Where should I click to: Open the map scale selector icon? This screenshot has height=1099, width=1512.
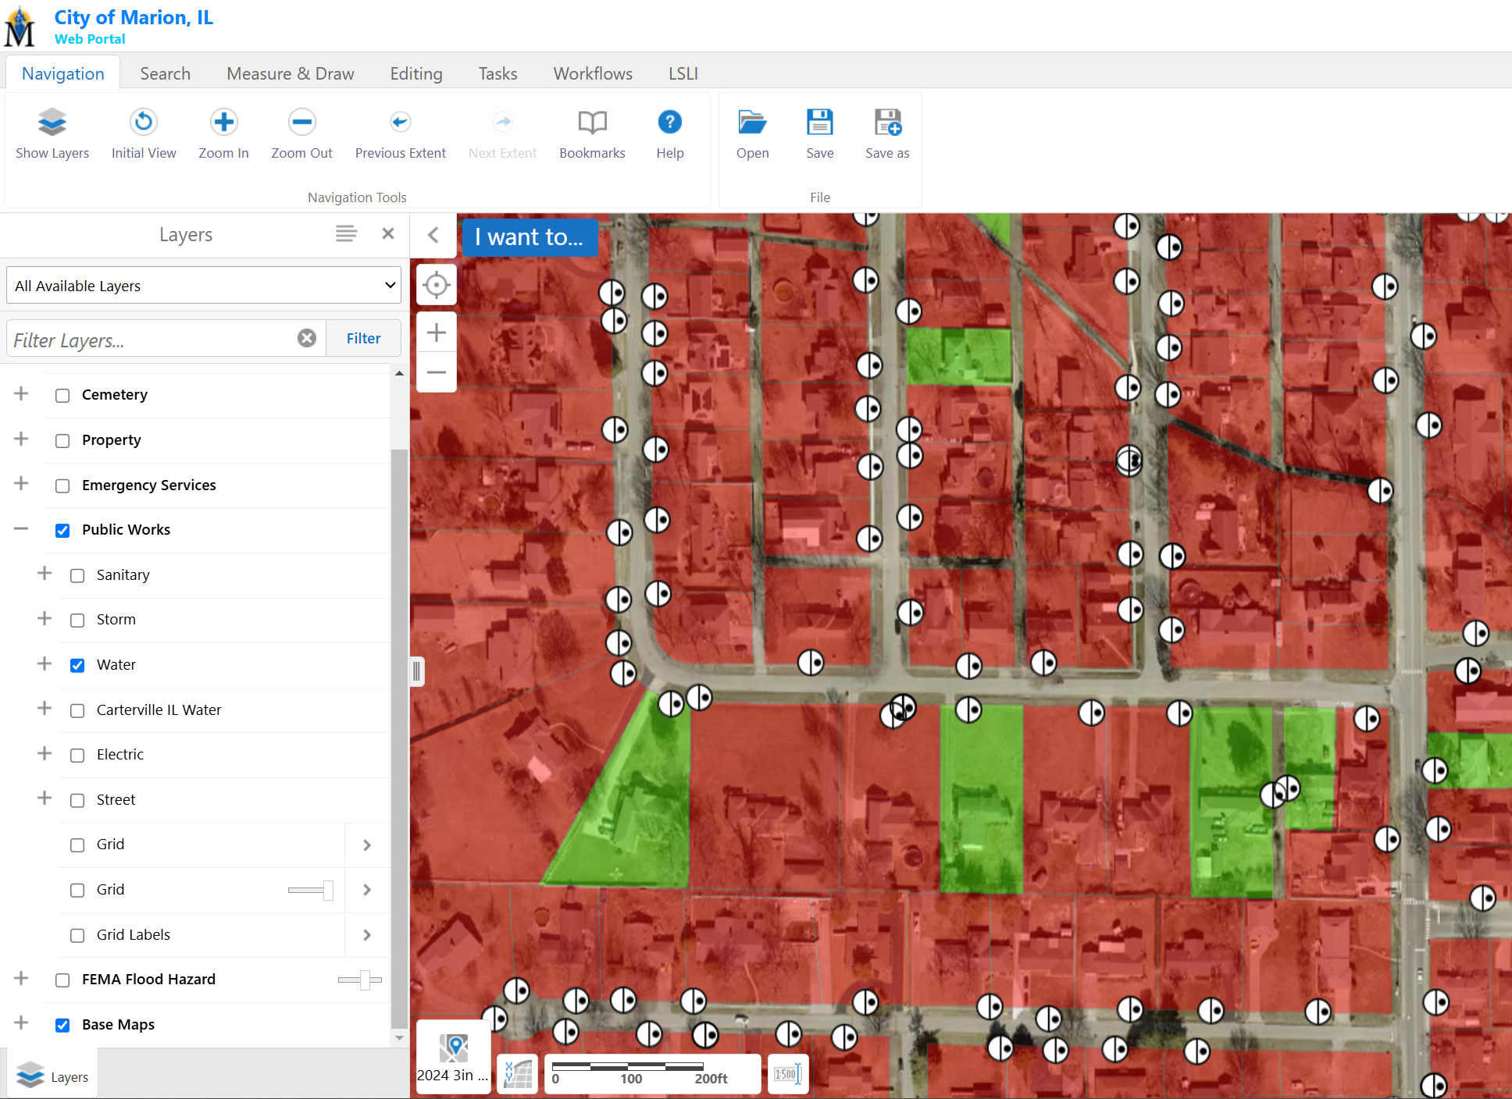pyautogui.click(x=787, y=1074)
